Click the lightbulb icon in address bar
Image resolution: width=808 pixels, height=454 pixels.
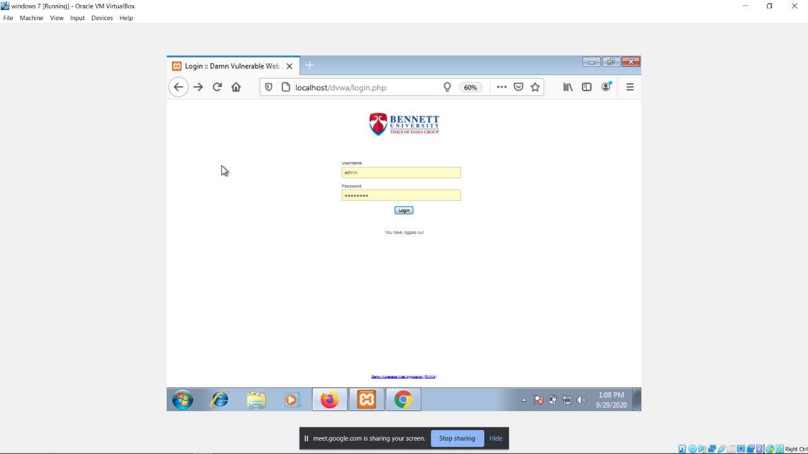(447, 87)
